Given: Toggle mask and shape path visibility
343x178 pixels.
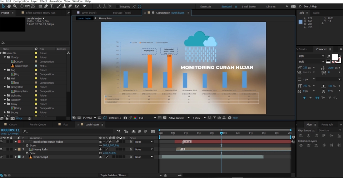Looking at the screenshot, I should [105, 118].
